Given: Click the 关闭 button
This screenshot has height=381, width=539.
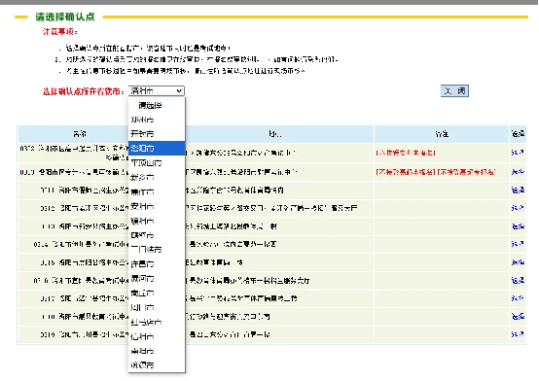Looking at the screenshot, I should pos(454,91).
